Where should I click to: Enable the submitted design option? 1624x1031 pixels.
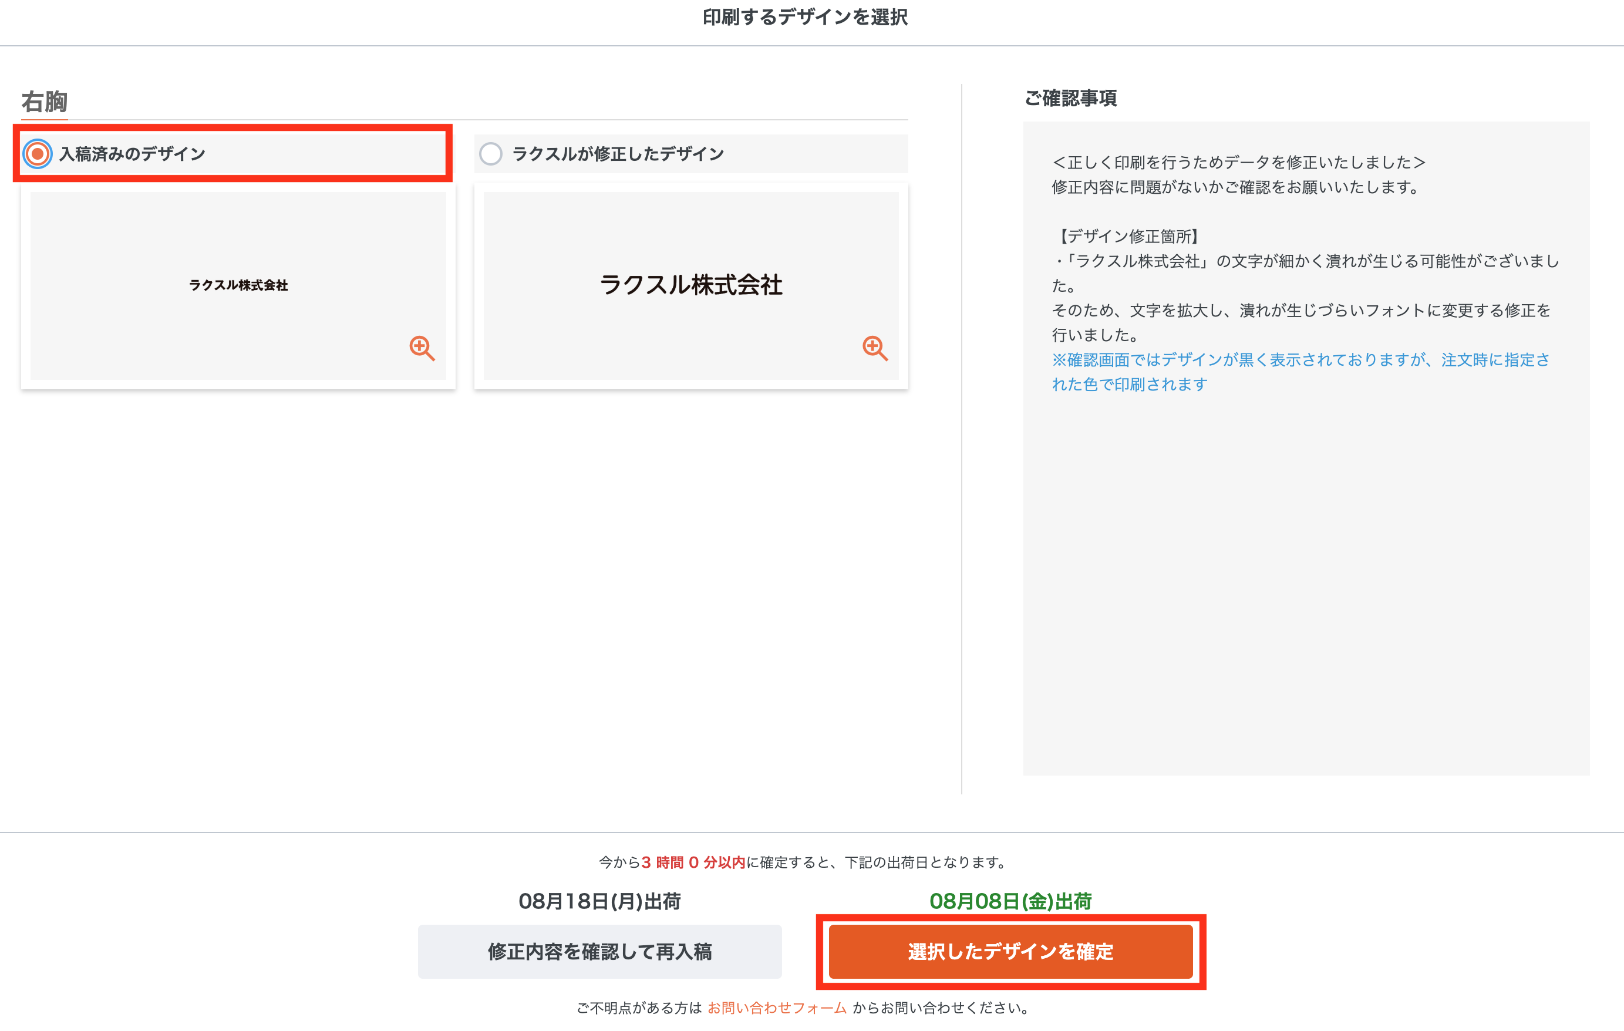click(38, 154)
